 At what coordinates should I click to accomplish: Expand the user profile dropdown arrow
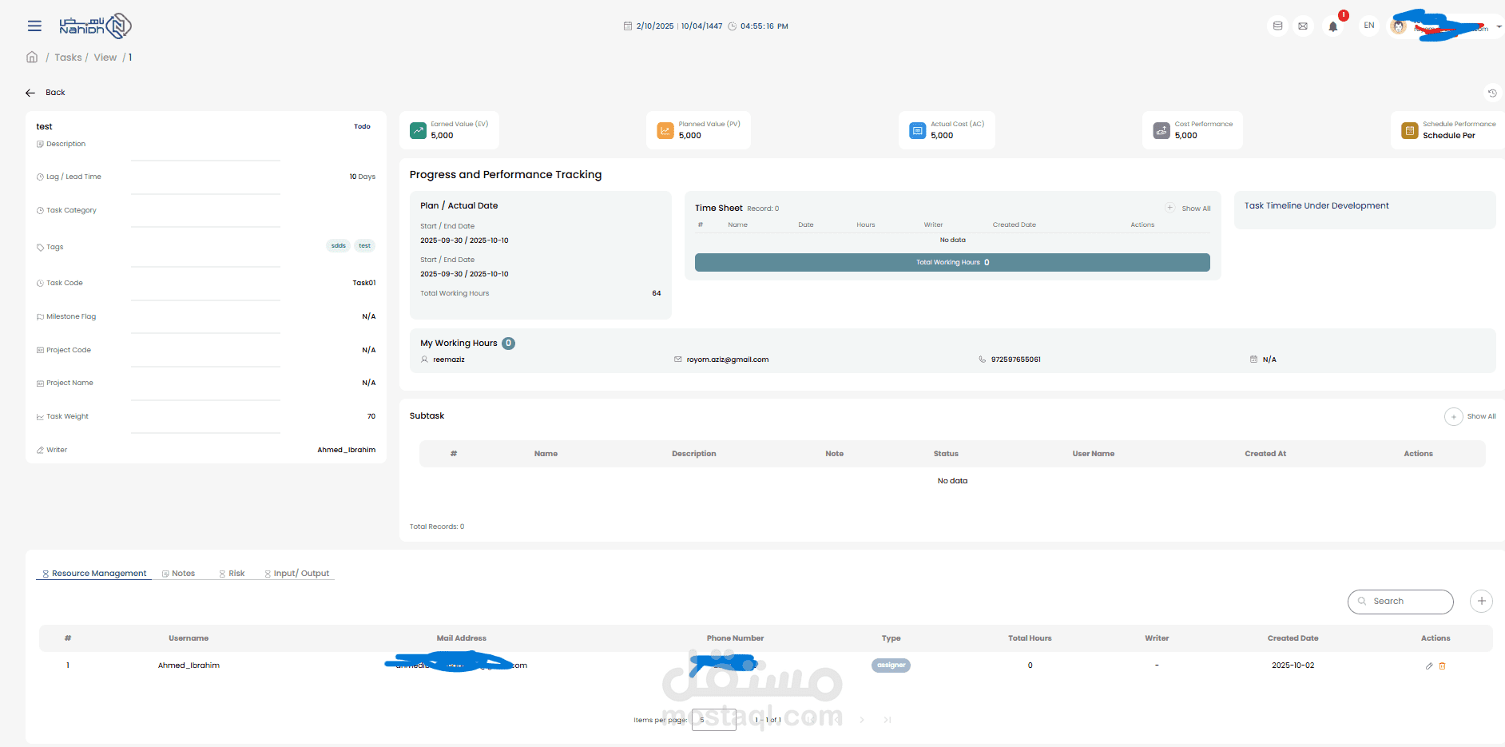tap(1499, 26)
